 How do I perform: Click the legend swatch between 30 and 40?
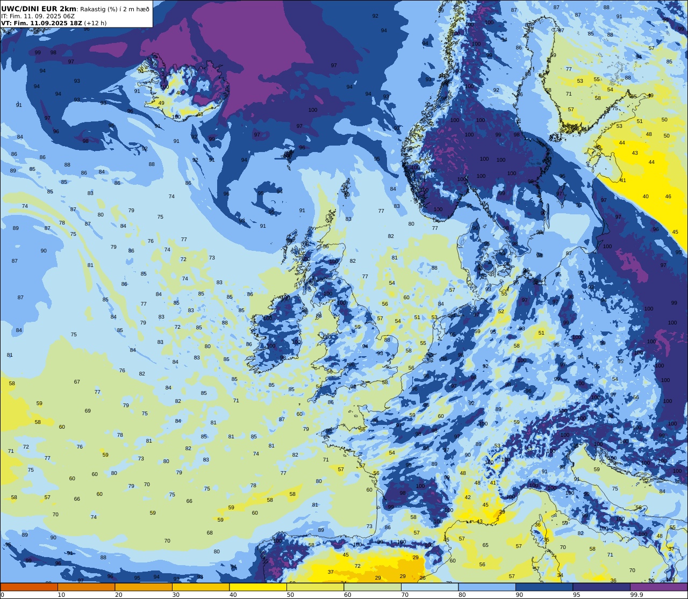click(200, 587)
